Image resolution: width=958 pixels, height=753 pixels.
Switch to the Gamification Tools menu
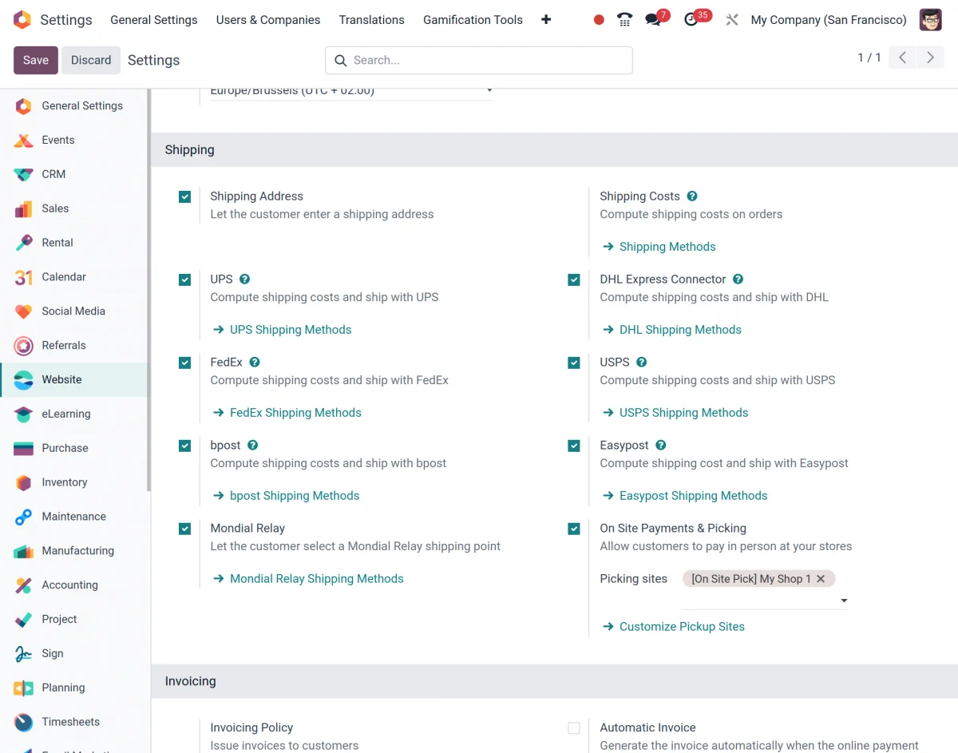click(x=473, y=19)
